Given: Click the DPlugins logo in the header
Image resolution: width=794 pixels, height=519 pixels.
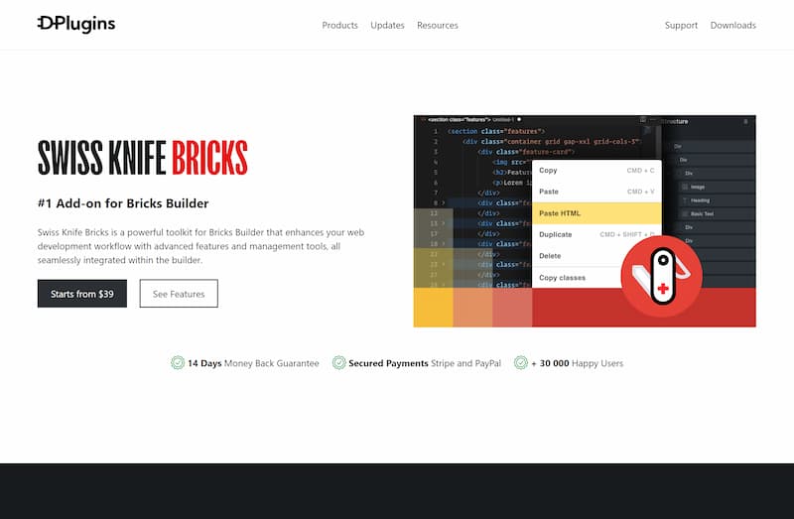Looking at the screenshot, I should pyautogui.click(x=76, y=24).
